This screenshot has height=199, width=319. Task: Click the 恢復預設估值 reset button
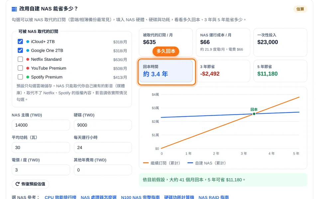tap(30, 184)
